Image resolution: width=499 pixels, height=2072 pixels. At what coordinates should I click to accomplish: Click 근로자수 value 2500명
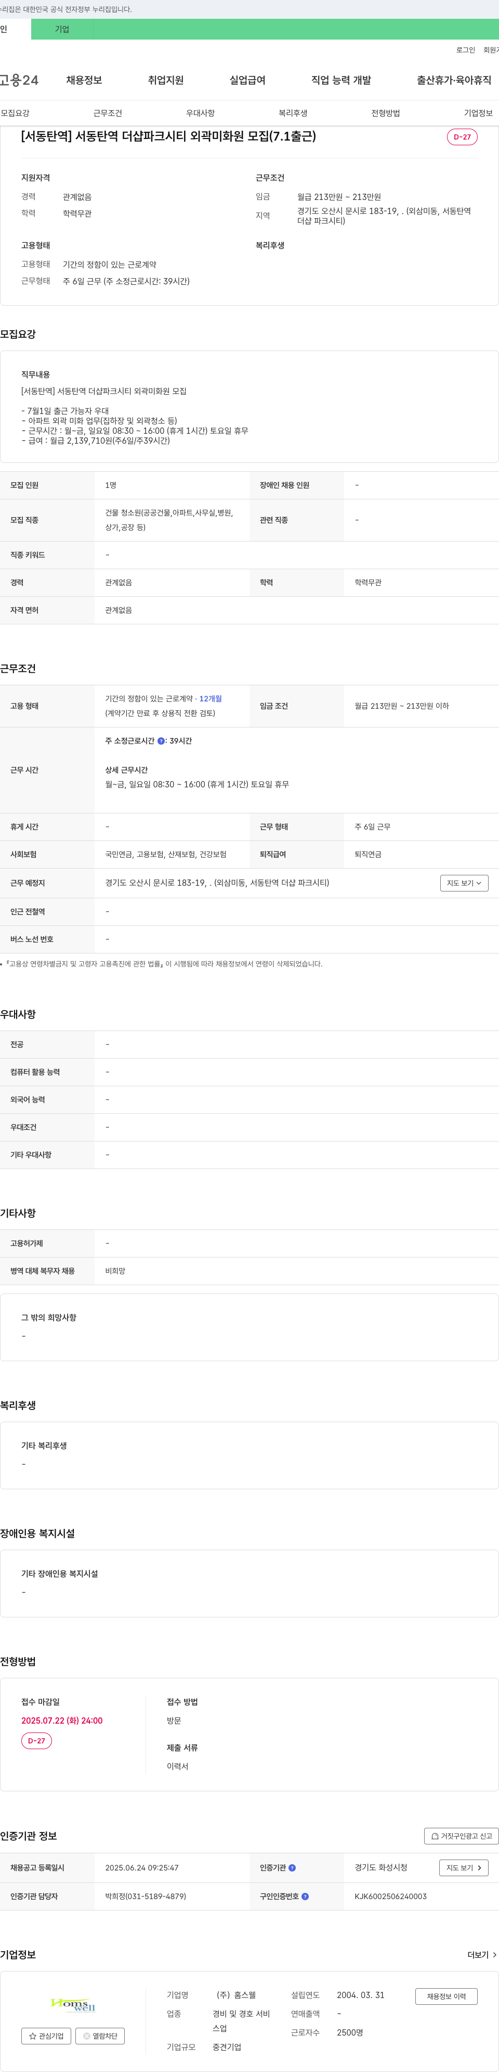350,2032
